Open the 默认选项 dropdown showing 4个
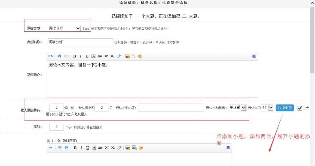The height and width of the screenshot is (166, 315). pos(267,108)
